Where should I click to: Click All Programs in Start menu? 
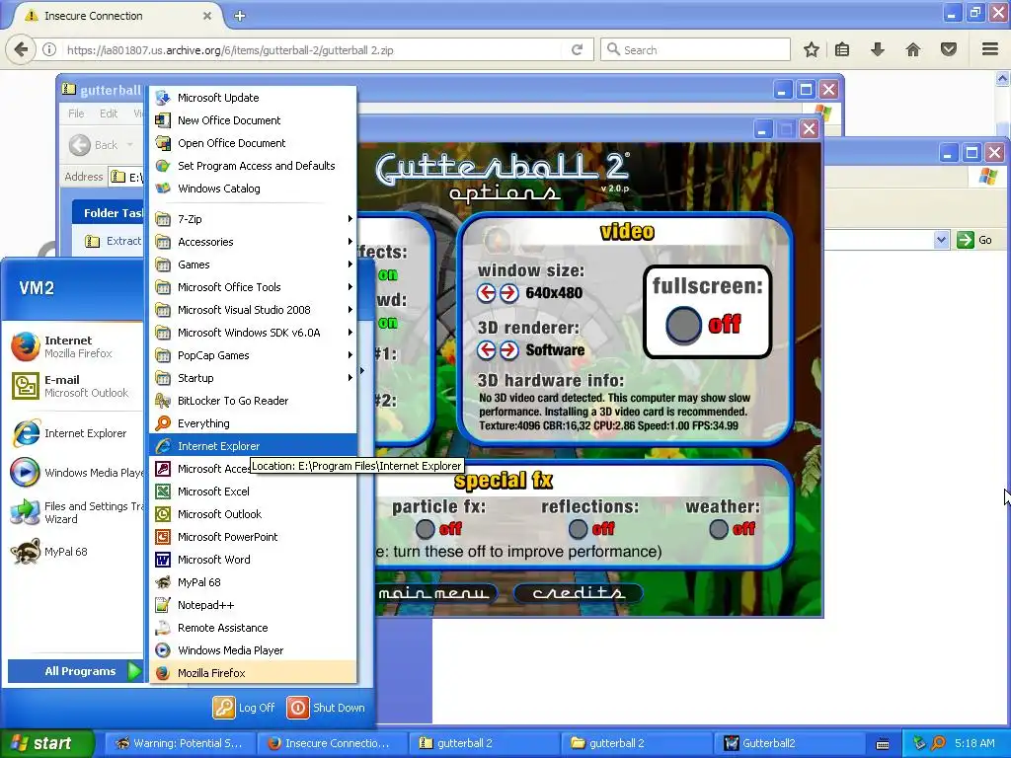(x=75, y=671)
